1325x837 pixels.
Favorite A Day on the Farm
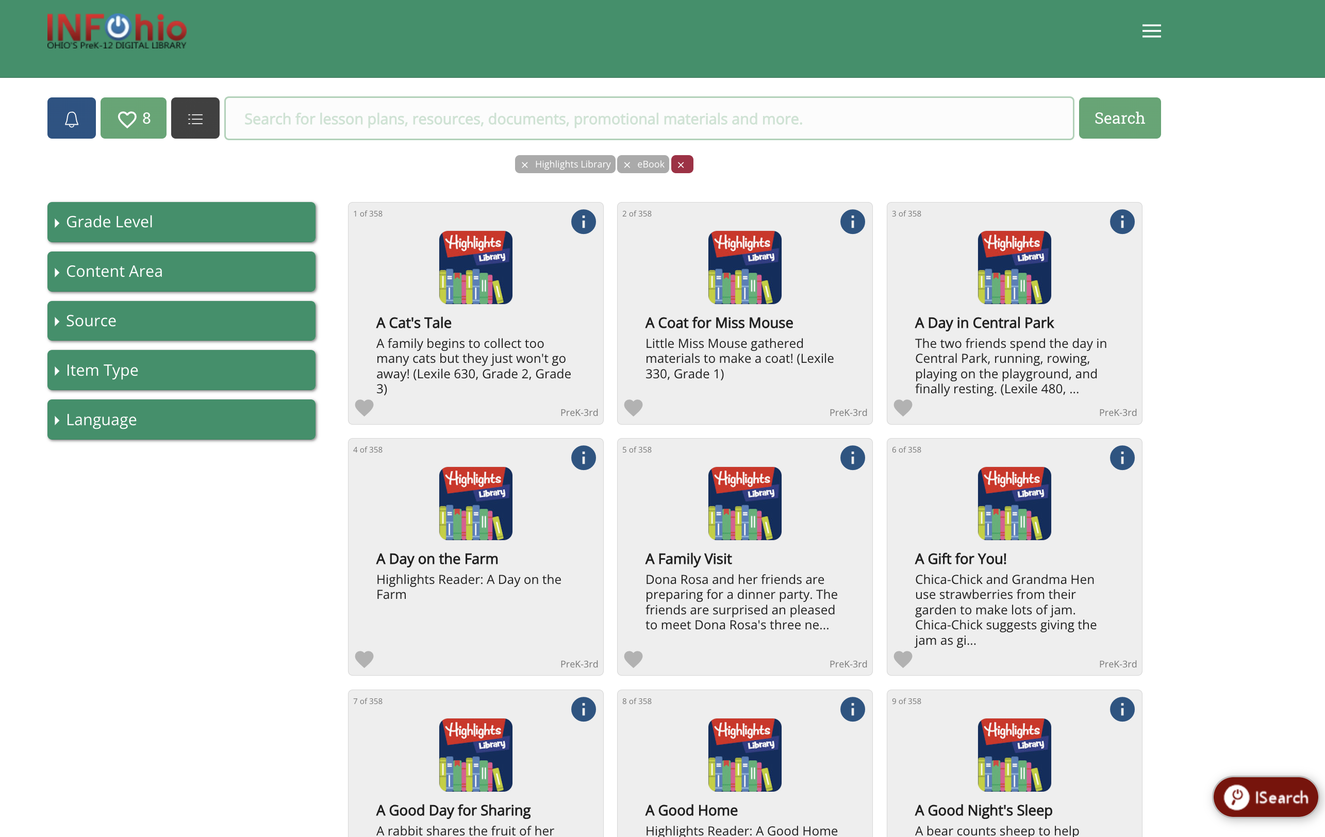(x=365, y=659)
